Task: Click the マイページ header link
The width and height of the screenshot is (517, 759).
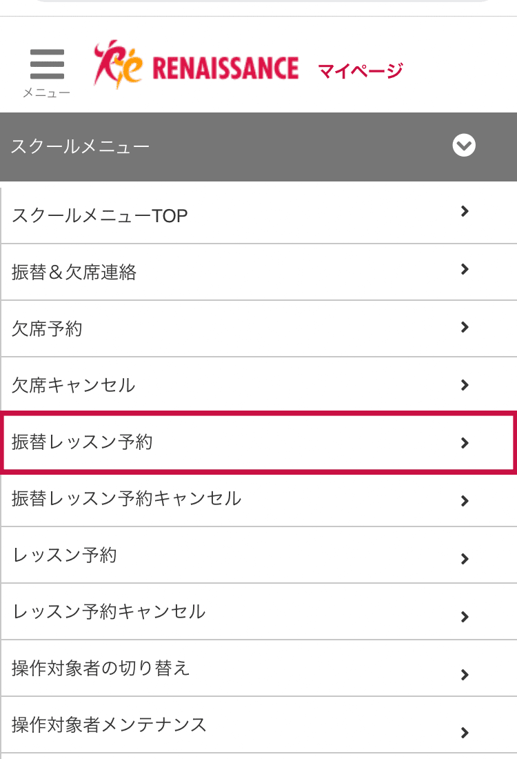Action: [361, 70]
